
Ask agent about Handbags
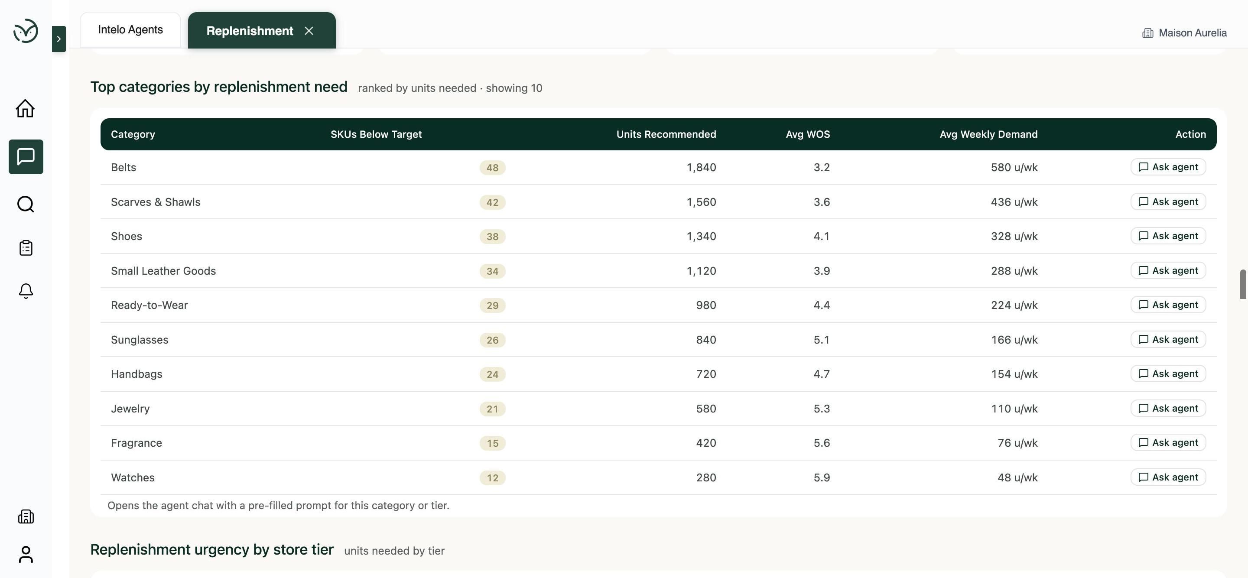1168,373
